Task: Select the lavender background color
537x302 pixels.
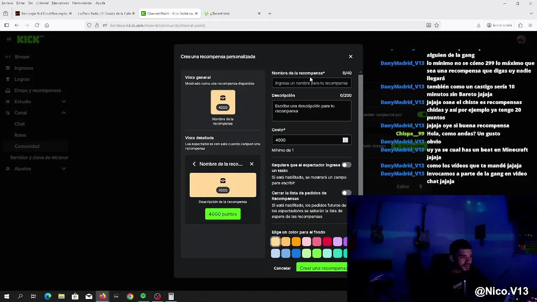Action: (x=337, y=242)
